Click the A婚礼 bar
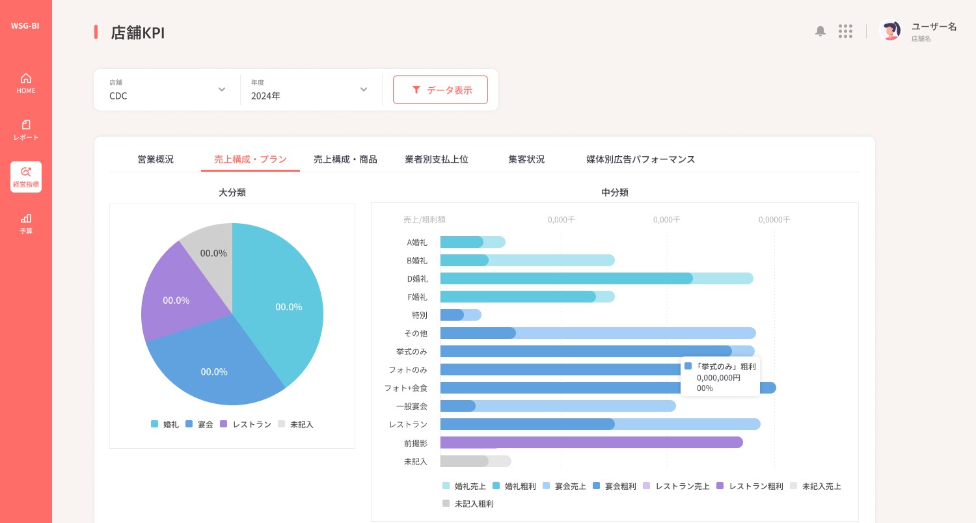Screen dimensions: 976x523 coord(472,242)
